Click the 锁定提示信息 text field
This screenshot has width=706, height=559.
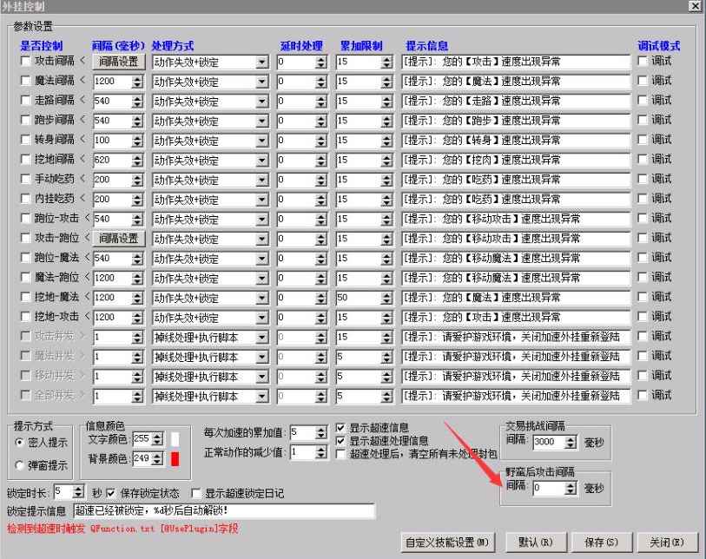coord(224,511)
